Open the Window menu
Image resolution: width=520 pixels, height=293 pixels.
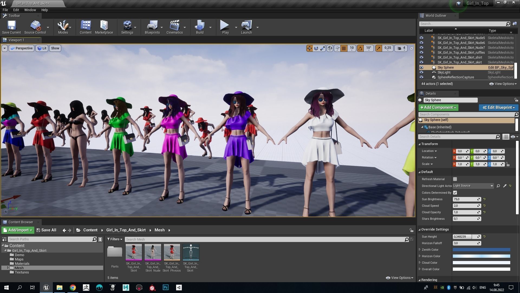[x=30, y=10]
